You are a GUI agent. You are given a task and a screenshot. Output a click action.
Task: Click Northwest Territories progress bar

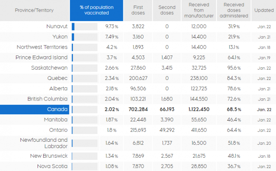(85, 47)
